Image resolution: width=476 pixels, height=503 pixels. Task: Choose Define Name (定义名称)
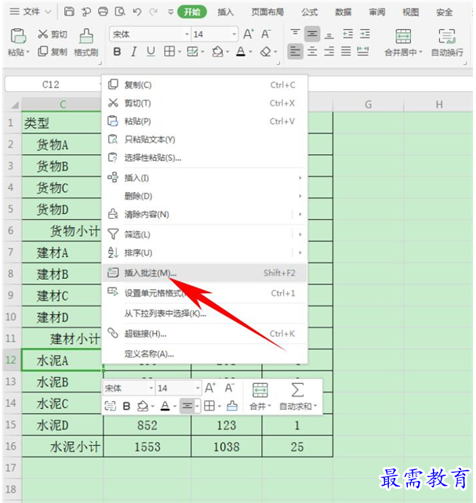point(205,354)
